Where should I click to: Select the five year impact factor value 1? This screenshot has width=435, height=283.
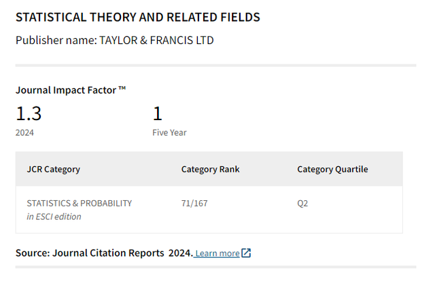pos(157,113)
